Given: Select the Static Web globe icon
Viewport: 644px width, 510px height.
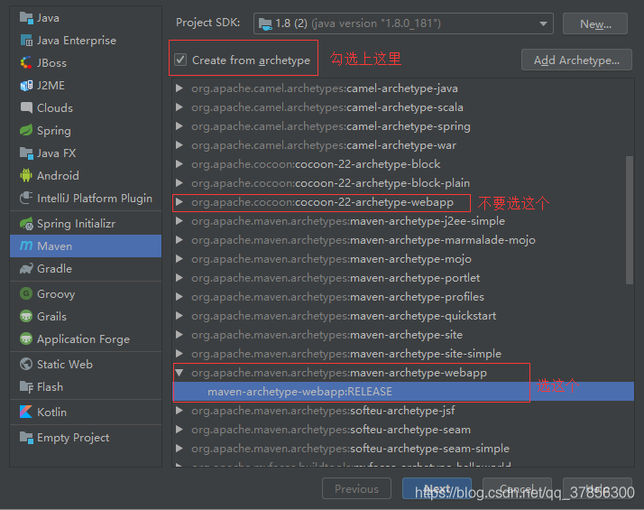Looking at the screenshot, I should [x=26, y=364].
